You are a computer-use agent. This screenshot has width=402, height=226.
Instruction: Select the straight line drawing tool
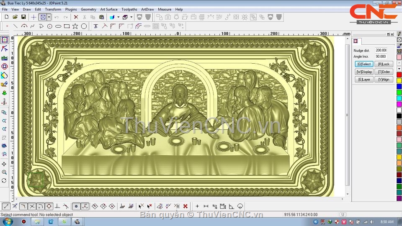click(15, 26)
